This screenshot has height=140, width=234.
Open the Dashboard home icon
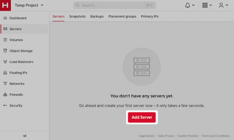[x=5, y=18]
